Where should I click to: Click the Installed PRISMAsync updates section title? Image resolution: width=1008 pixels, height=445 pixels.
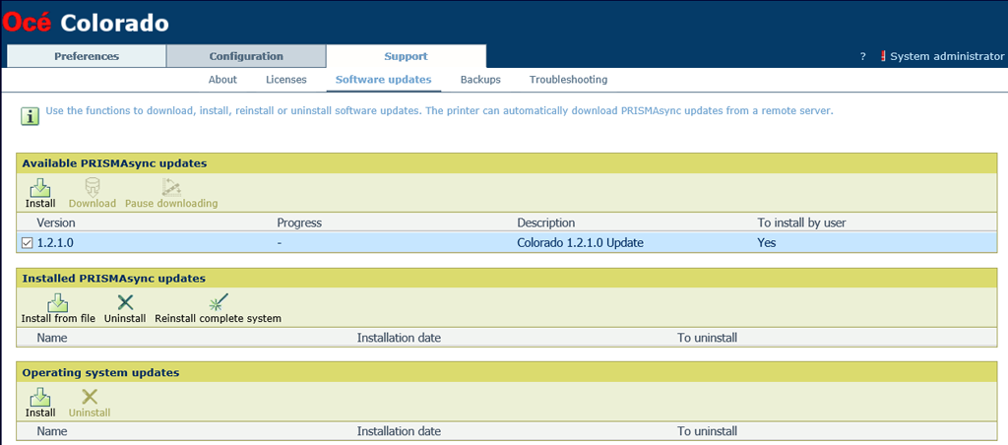click(114, 279)
